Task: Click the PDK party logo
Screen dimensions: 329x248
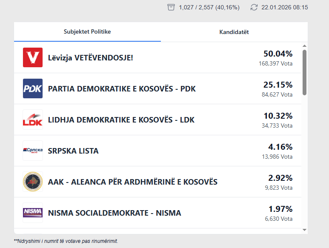Action: tap(33, 88)
